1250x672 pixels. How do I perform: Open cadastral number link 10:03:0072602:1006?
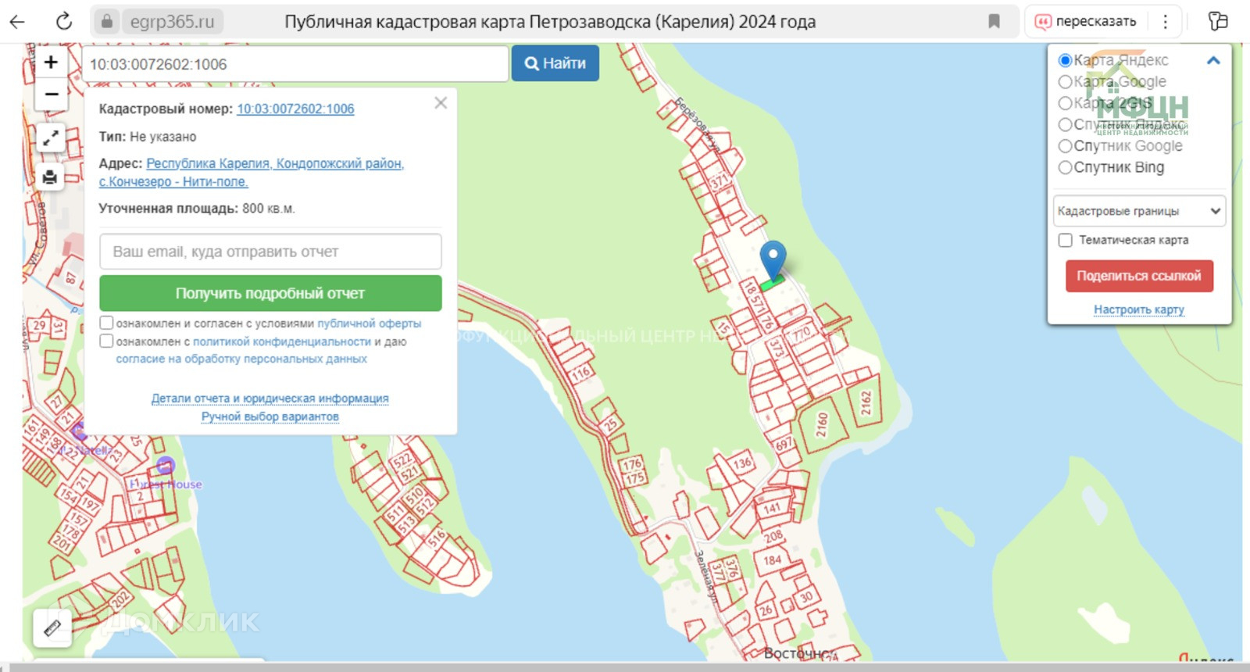click(295, 109)
